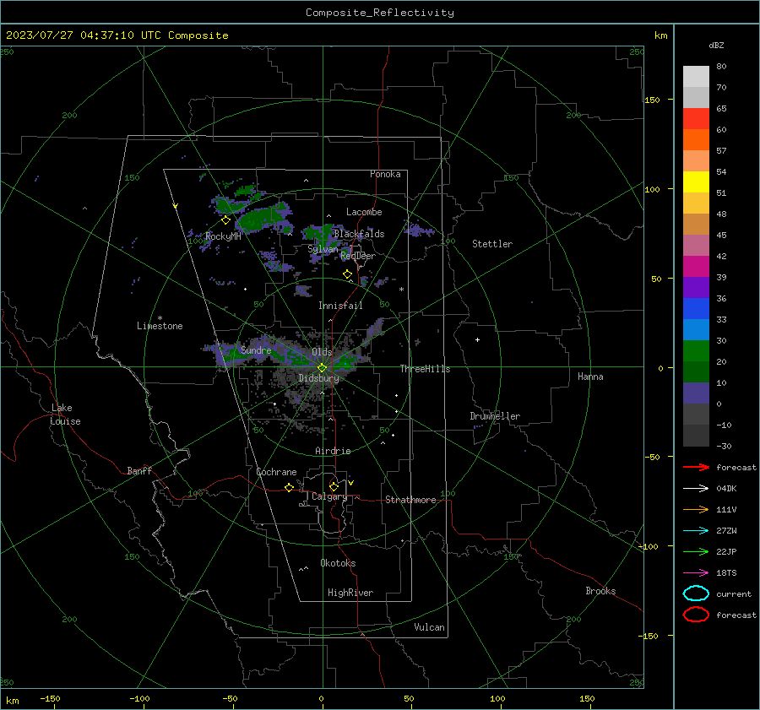Click the Airdrie city label
Image resolution: width=760 pixels, height=710 pixels.
(x=333, y=451)
